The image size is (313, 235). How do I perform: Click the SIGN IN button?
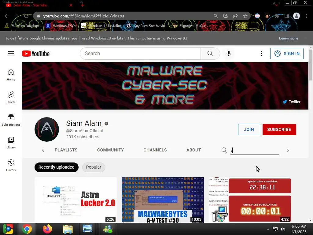click(287, 54)
